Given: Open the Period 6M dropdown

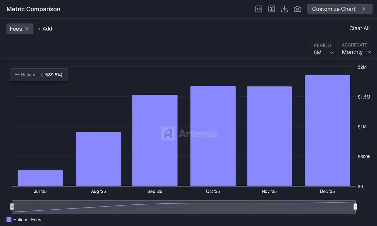Looking at the screenshot, I should [324, 49].
